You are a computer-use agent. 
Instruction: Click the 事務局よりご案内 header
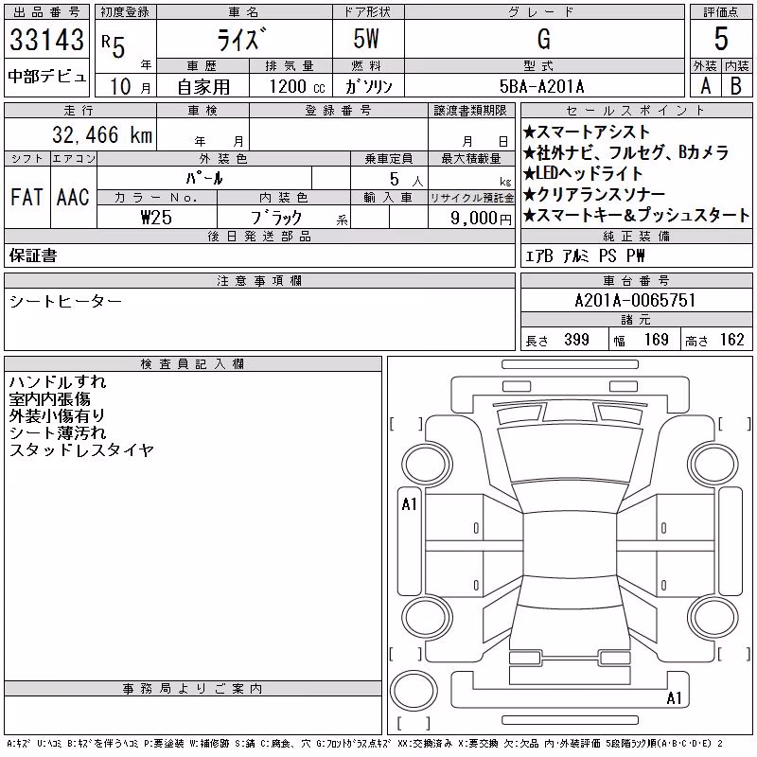click(x=193, y=689)
